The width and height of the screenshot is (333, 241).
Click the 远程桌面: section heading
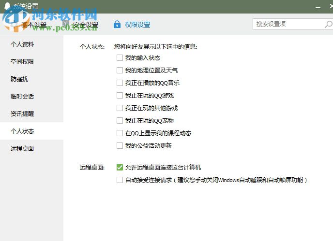[x=92, y=167]
